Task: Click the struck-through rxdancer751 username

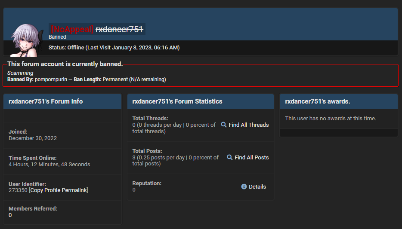Action: click(119, 29)
